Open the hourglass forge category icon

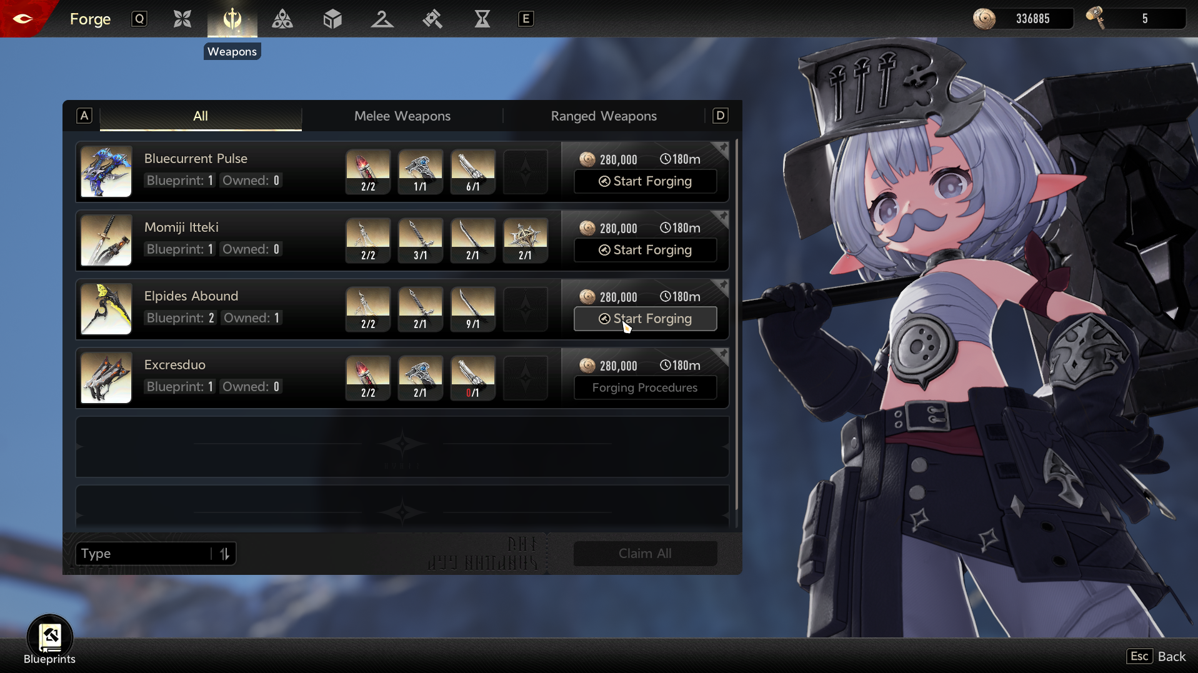coord(482,19)
